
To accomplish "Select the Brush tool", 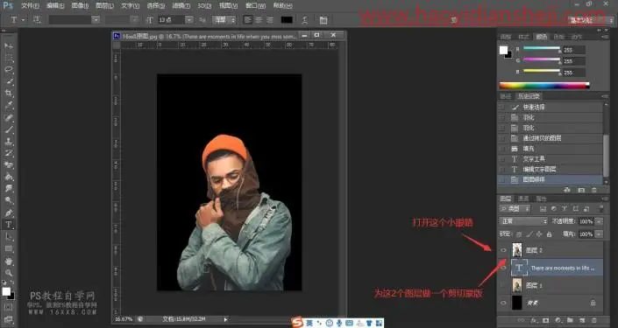I will pos(9,129).
